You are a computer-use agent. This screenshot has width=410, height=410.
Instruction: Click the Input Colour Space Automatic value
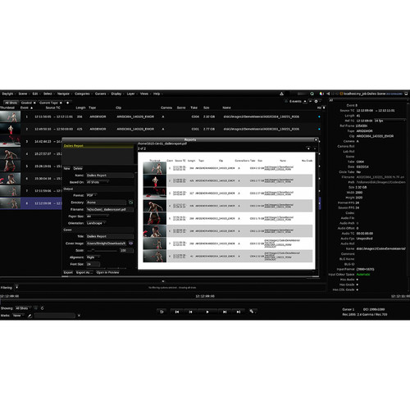[363, 275]
